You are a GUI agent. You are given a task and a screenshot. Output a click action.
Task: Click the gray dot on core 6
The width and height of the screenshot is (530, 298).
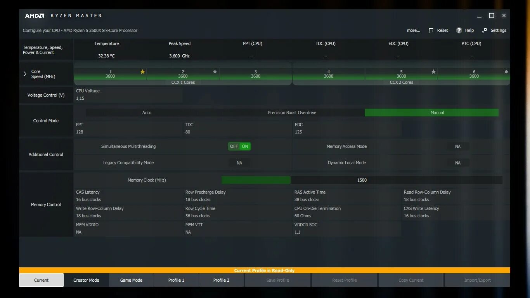point(506,72)
